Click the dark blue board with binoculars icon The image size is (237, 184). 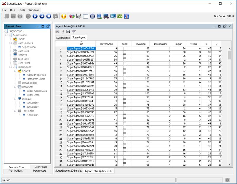106,16
